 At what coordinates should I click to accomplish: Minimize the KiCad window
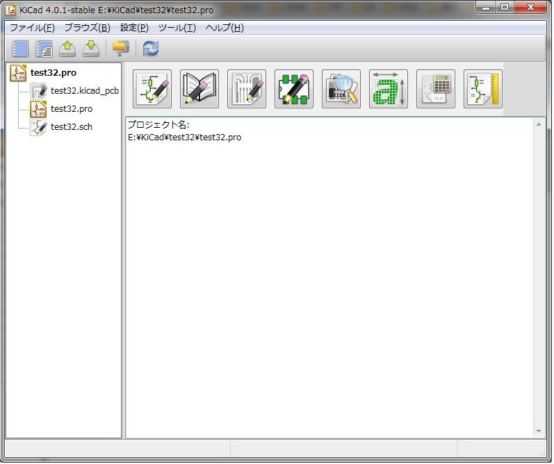tap(486, 8)
